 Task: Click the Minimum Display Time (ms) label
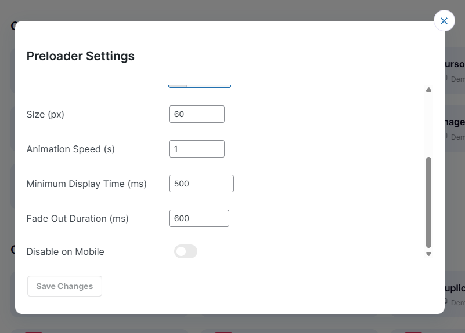click(x=86, y=184)
